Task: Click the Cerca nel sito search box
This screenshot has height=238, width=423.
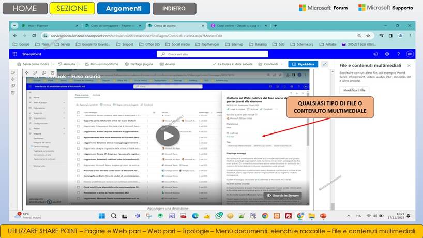Action: [213, 54]
